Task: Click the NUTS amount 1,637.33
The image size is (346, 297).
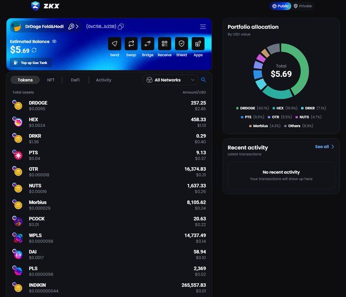Action: pos(196,186)
